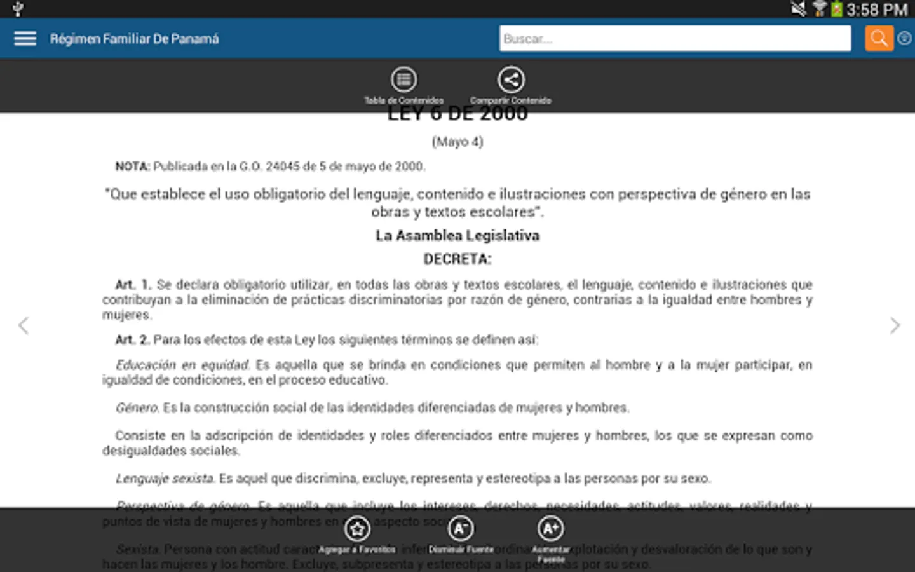The image size is (915, 572).
Task: Tap Disminuir Fuente to decrease font
Action: point(461,535)
